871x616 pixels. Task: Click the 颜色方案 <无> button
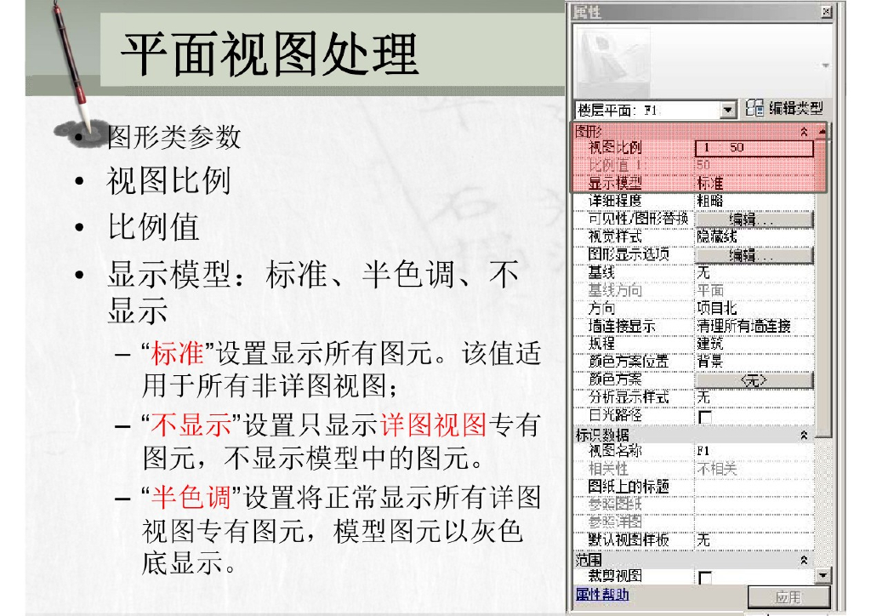coord(754,380)
